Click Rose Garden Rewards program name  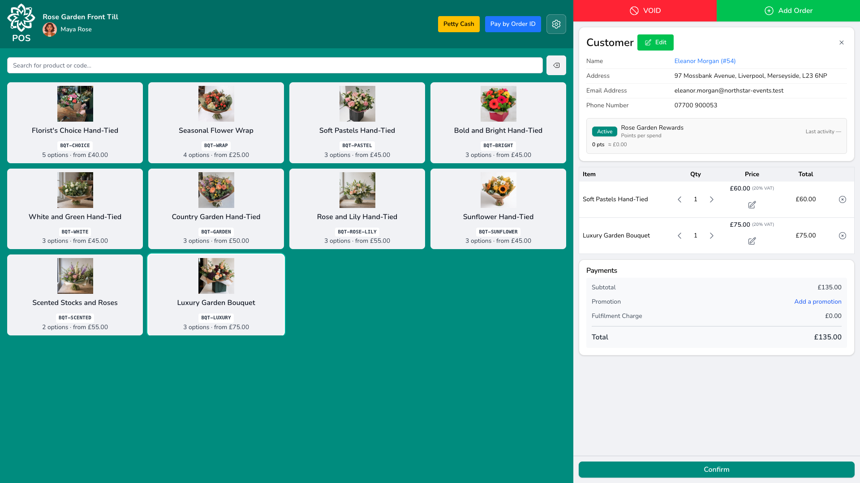coord(652,128)
